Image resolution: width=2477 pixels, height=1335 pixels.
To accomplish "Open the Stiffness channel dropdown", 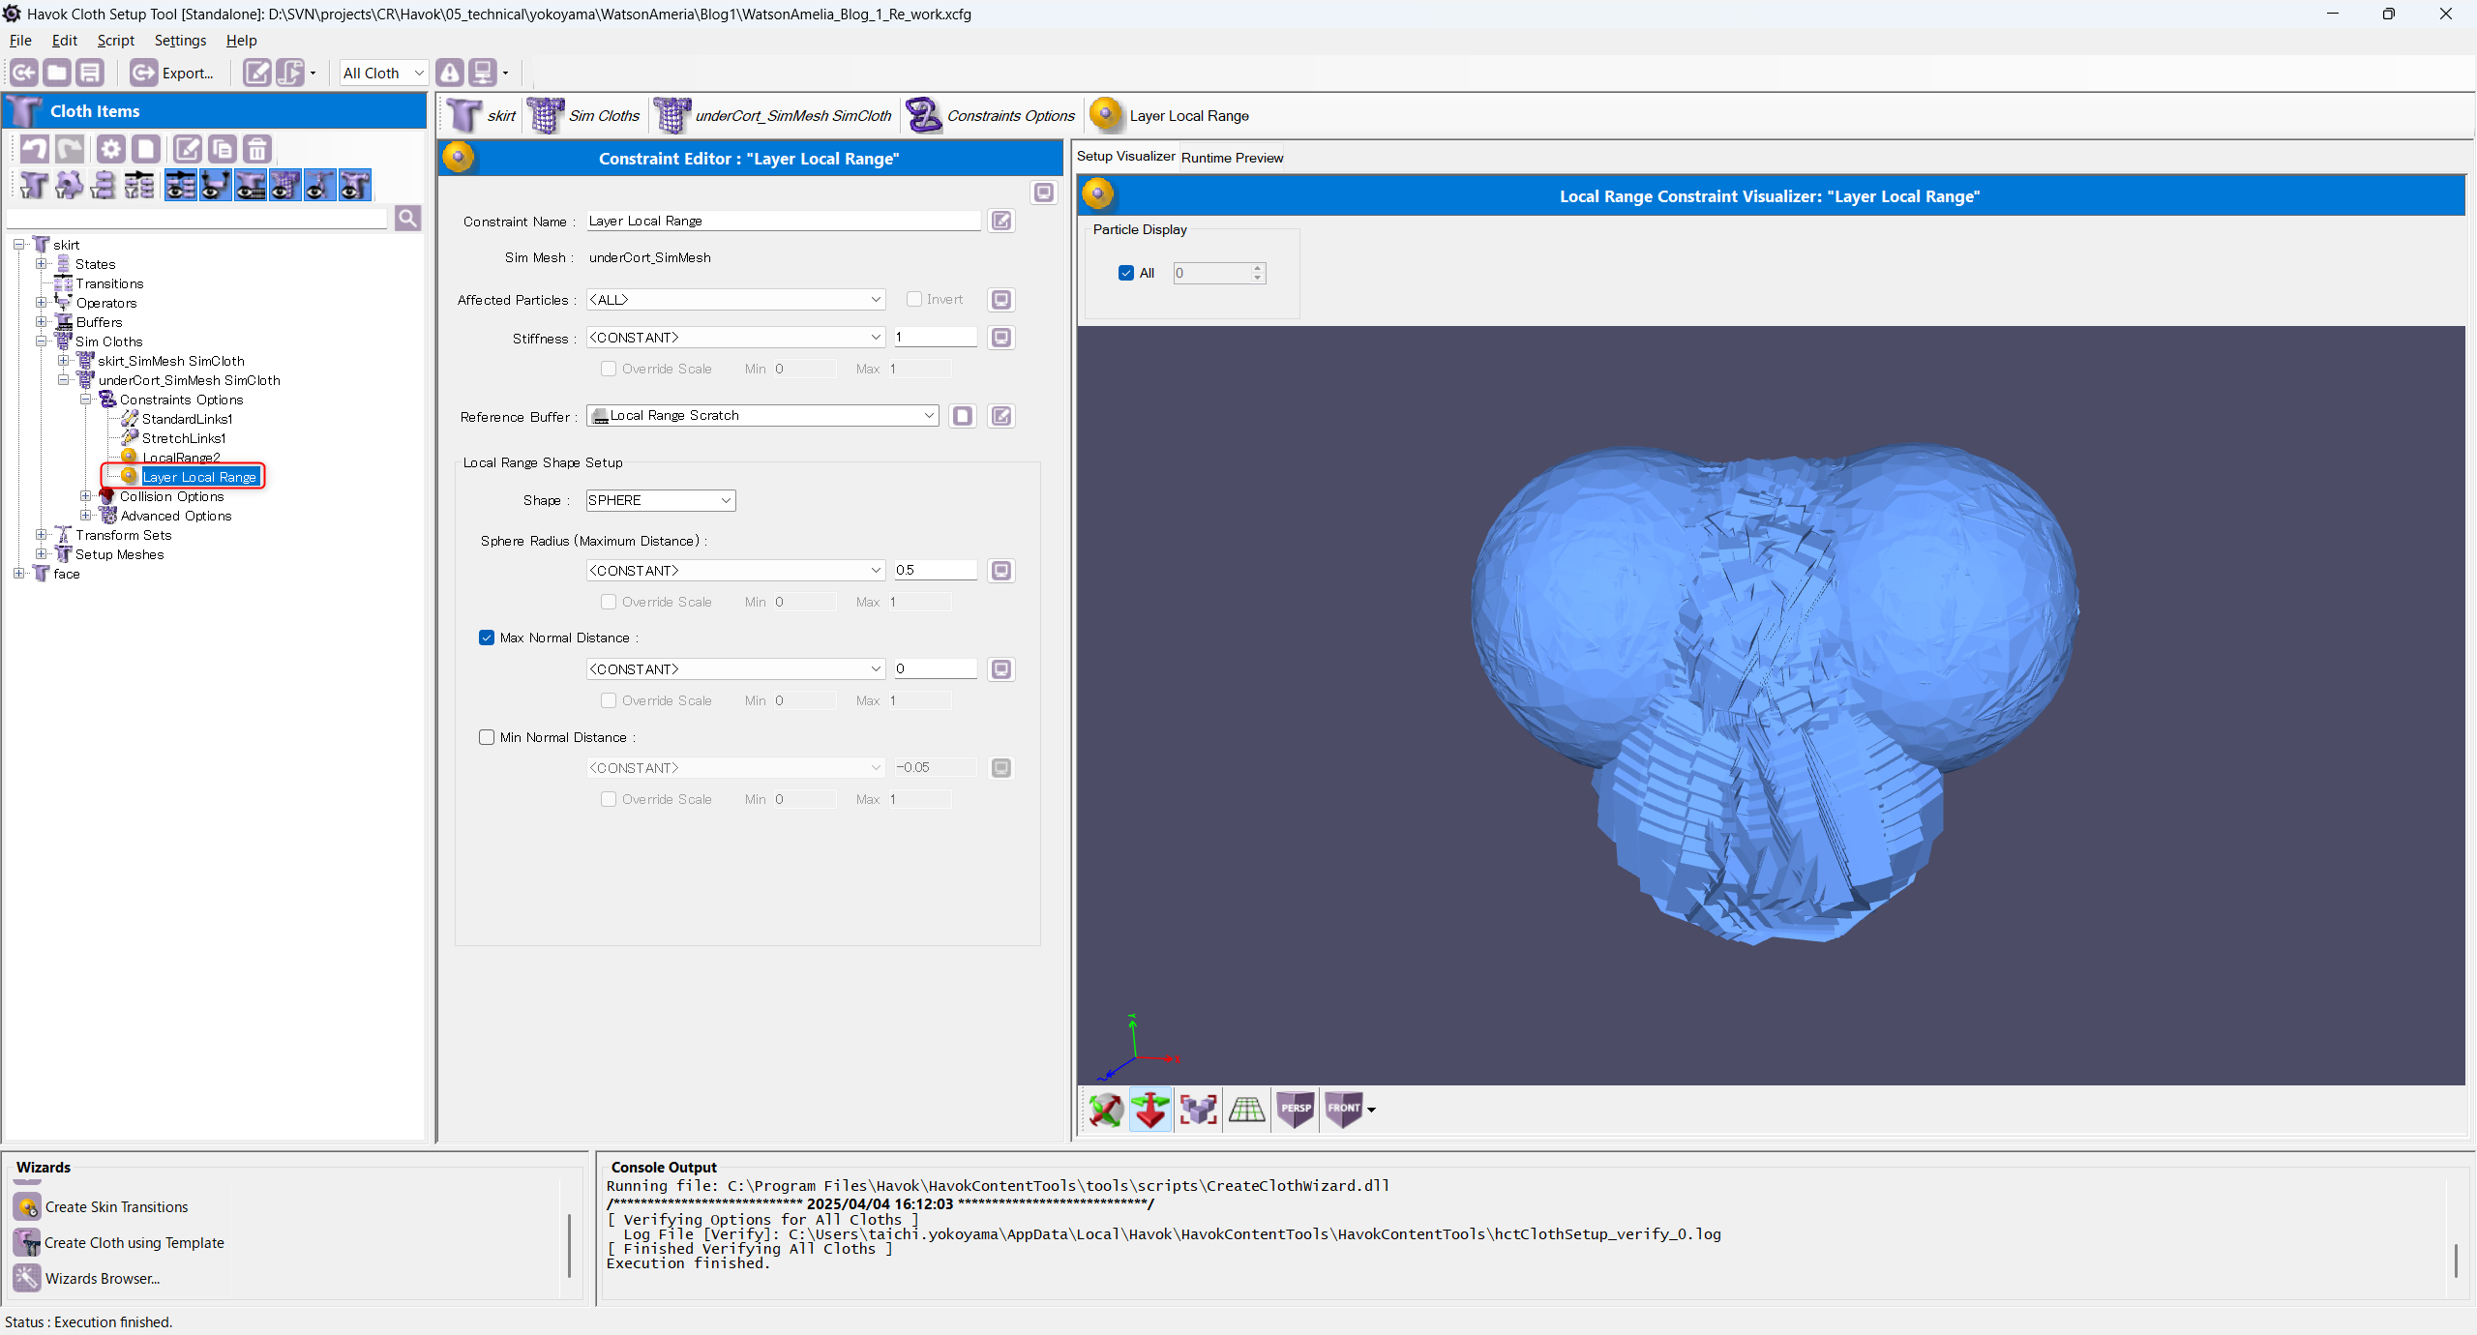I will (x=736, y=338).
